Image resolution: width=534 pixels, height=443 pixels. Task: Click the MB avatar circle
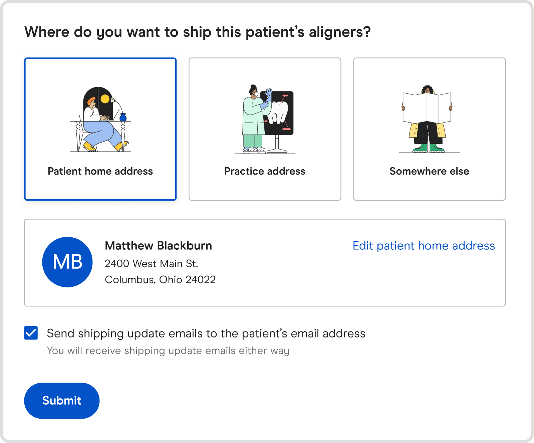coord(67,262)
